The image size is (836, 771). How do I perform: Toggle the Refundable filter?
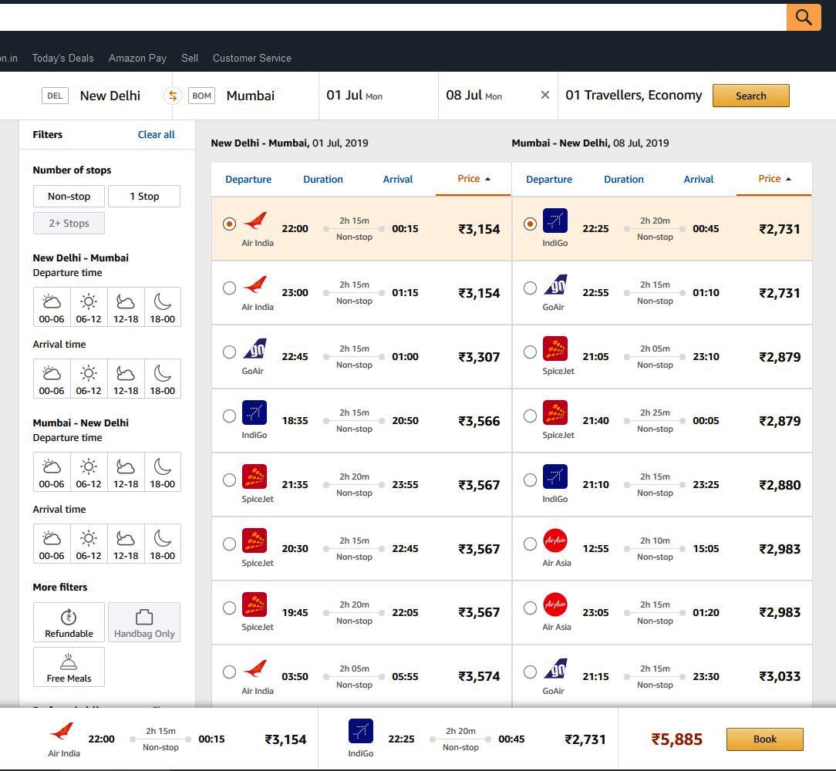click(x=69, y=622)
